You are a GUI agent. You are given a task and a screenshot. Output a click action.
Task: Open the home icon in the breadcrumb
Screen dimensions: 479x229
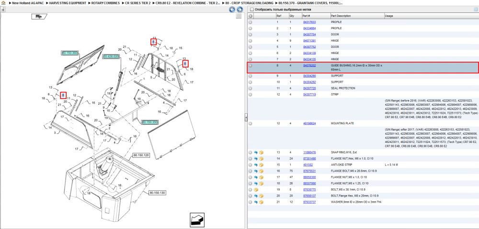pyautogui.click(x=3, y=3)
